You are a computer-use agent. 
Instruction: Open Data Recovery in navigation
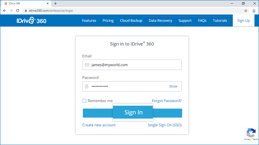[x=160, y=21]
